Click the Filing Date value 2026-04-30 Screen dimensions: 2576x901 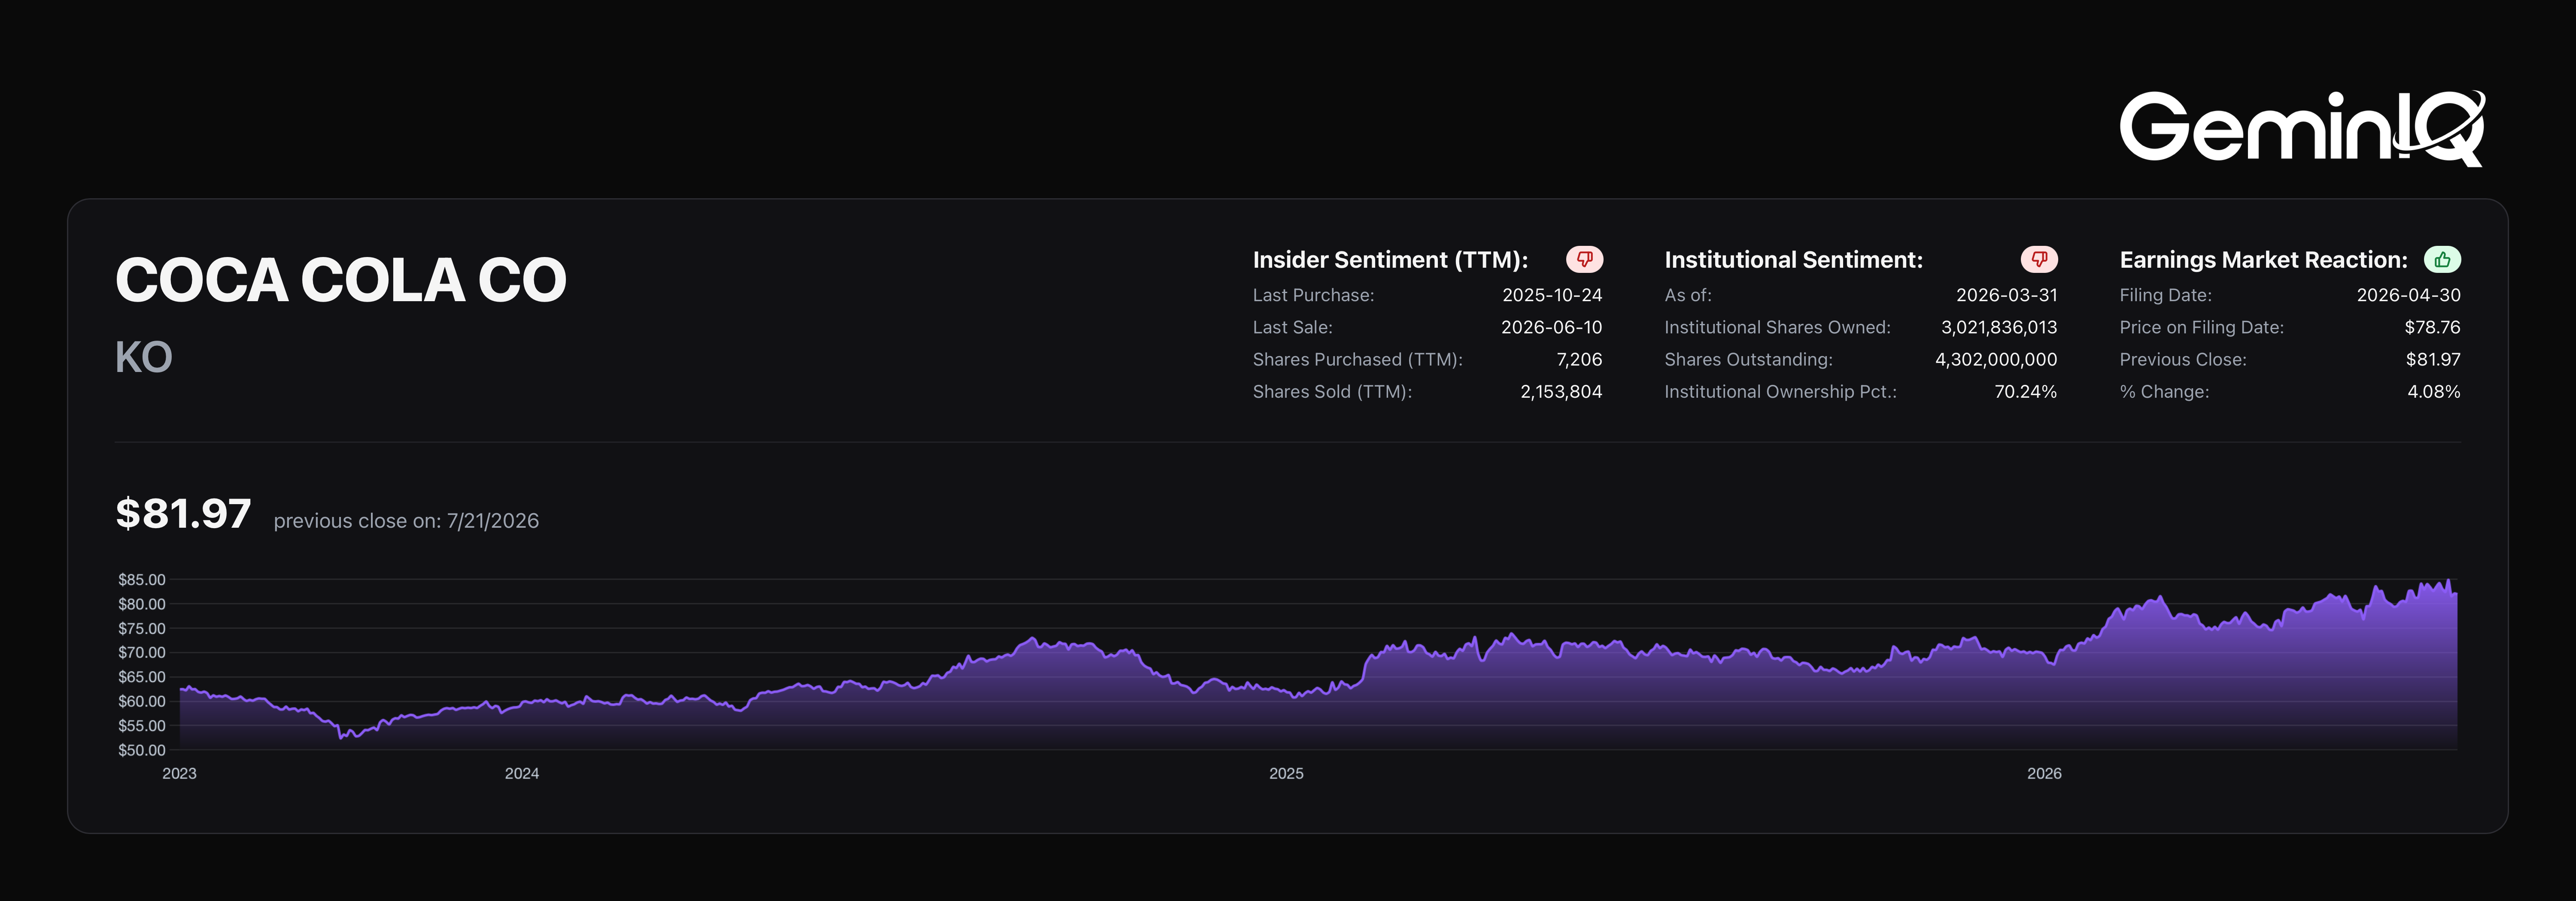pos(2408,296)
